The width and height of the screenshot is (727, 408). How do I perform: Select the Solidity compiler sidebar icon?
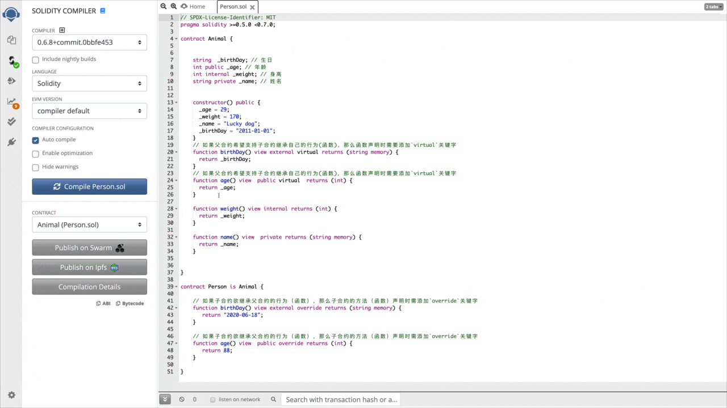[11, 61]
